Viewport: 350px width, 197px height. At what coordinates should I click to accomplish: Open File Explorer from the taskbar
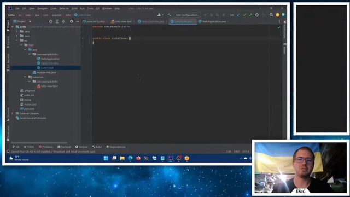pos(122,158)
